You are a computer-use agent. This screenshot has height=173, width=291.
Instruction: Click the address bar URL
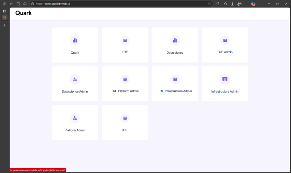[53, 4]
